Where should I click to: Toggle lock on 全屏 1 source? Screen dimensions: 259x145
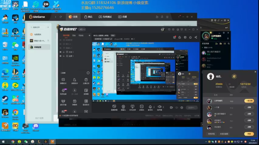[63, 56]
